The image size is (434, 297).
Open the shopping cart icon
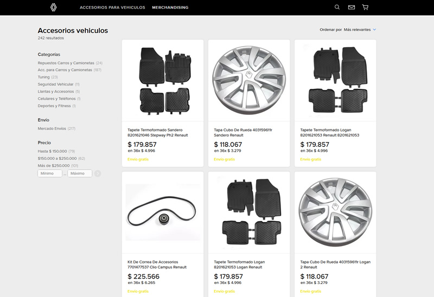365,7
